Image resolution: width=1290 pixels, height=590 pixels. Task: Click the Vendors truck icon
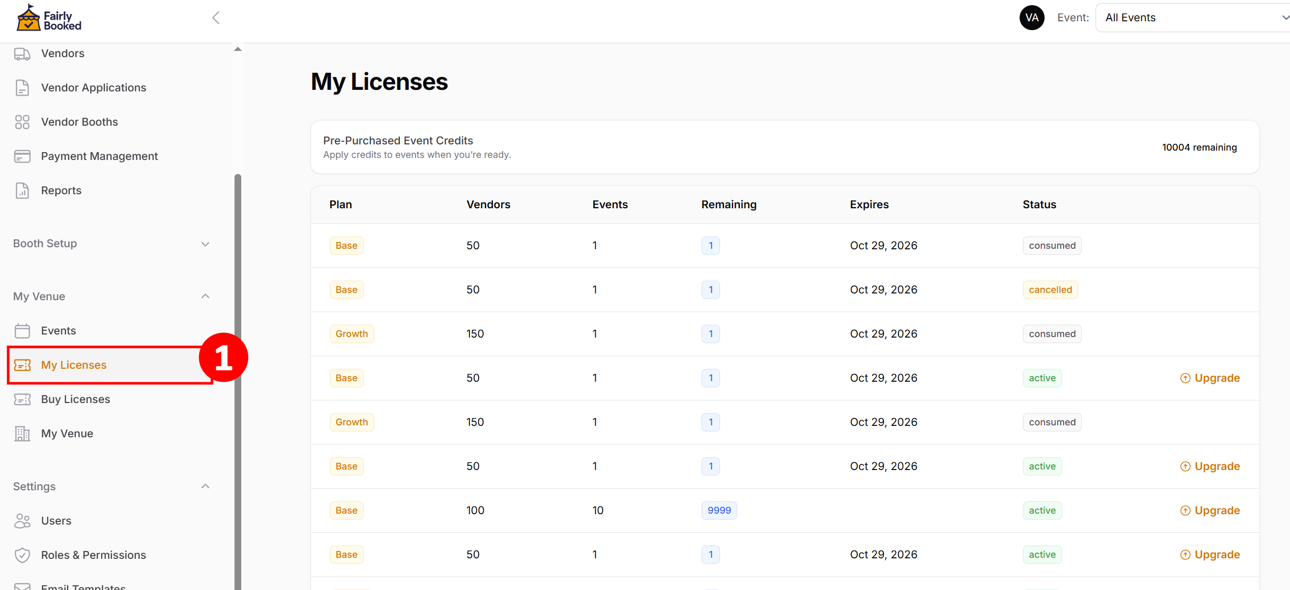coord(22,53)
